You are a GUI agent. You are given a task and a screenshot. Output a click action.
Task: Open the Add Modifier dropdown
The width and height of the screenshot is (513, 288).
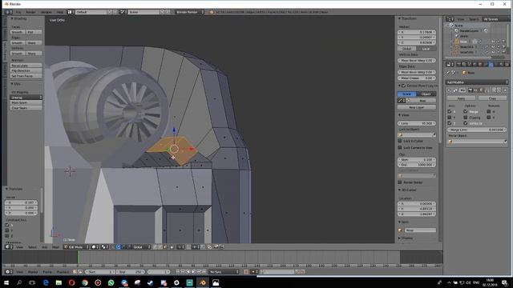[x=477, y=82]
